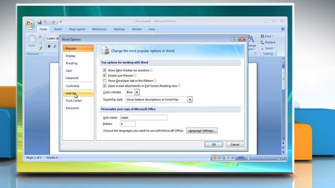The height and width of the screenshot is (188, 335).
Task: Click the Initials input field
Action: click(x=128, y=124)
